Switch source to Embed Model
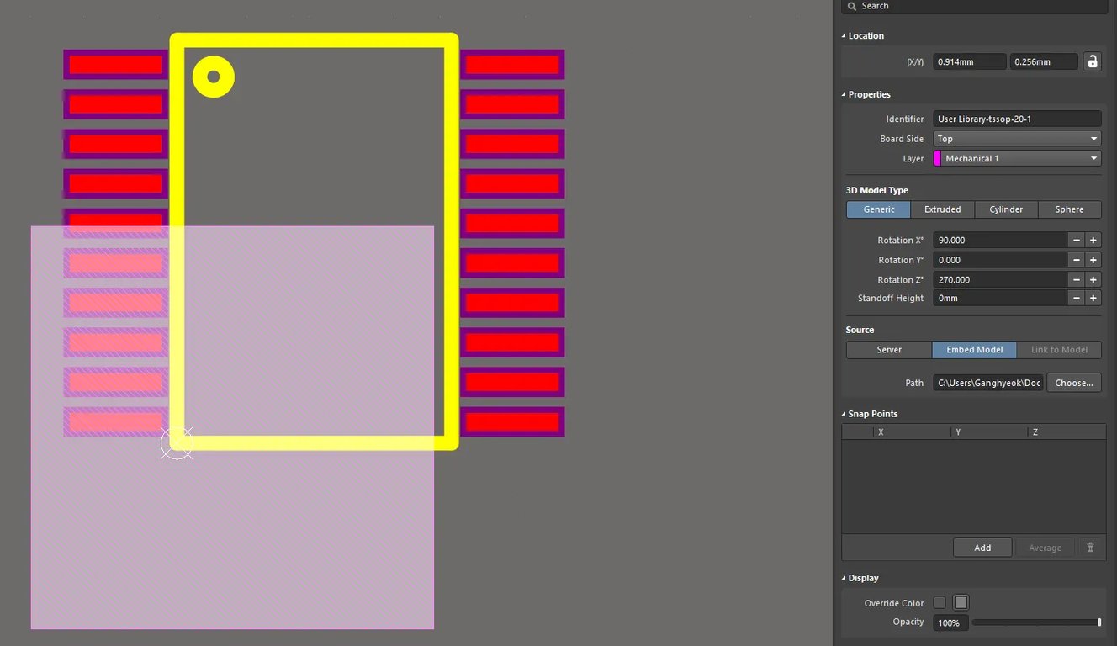 [x=974, y=350]
